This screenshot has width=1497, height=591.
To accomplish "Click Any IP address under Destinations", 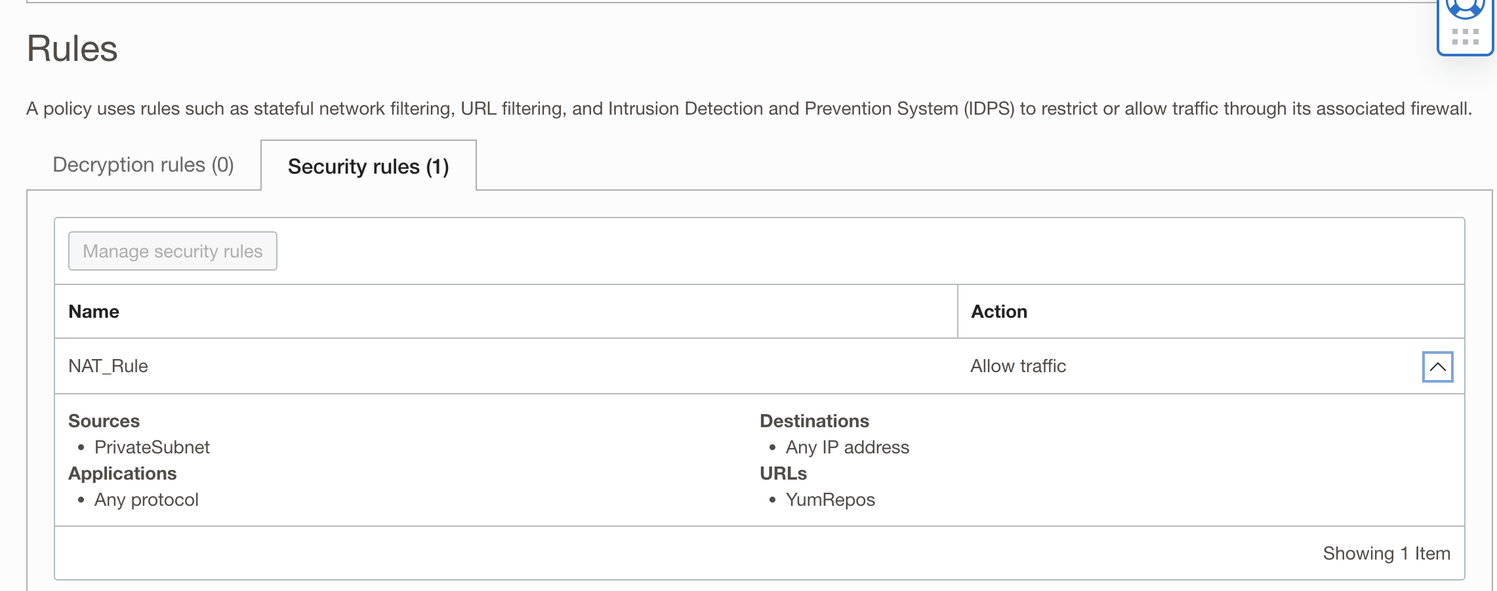I will (847, 448).
